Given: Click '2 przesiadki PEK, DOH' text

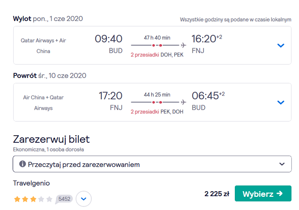Looking at the screenshot, I should [157, 112].
